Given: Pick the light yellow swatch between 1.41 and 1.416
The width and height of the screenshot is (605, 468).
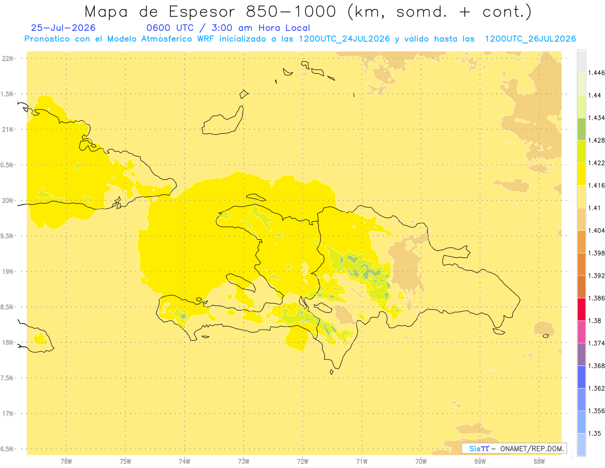Looking at the screenshot, I should (581, 196).
